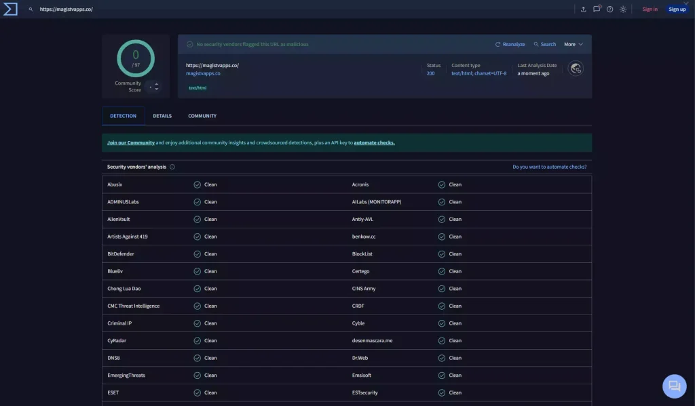Image resolution: width=695 pixels, height=406 pixels.
Task: Click the CMC Threat Intelligence vendor name
Action: (134, 306)
